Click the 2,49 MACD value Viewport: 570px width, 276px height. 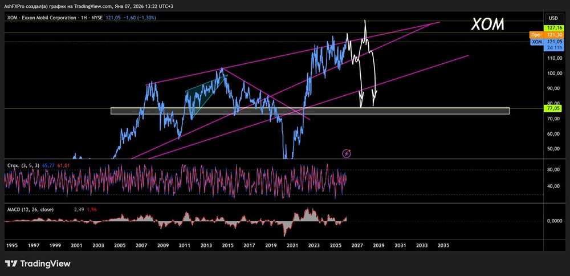[x=79, y=209]
